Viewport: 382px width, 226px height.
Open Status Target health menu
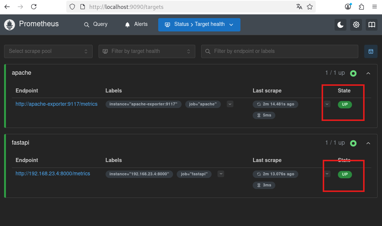click(x=199, y=25)
